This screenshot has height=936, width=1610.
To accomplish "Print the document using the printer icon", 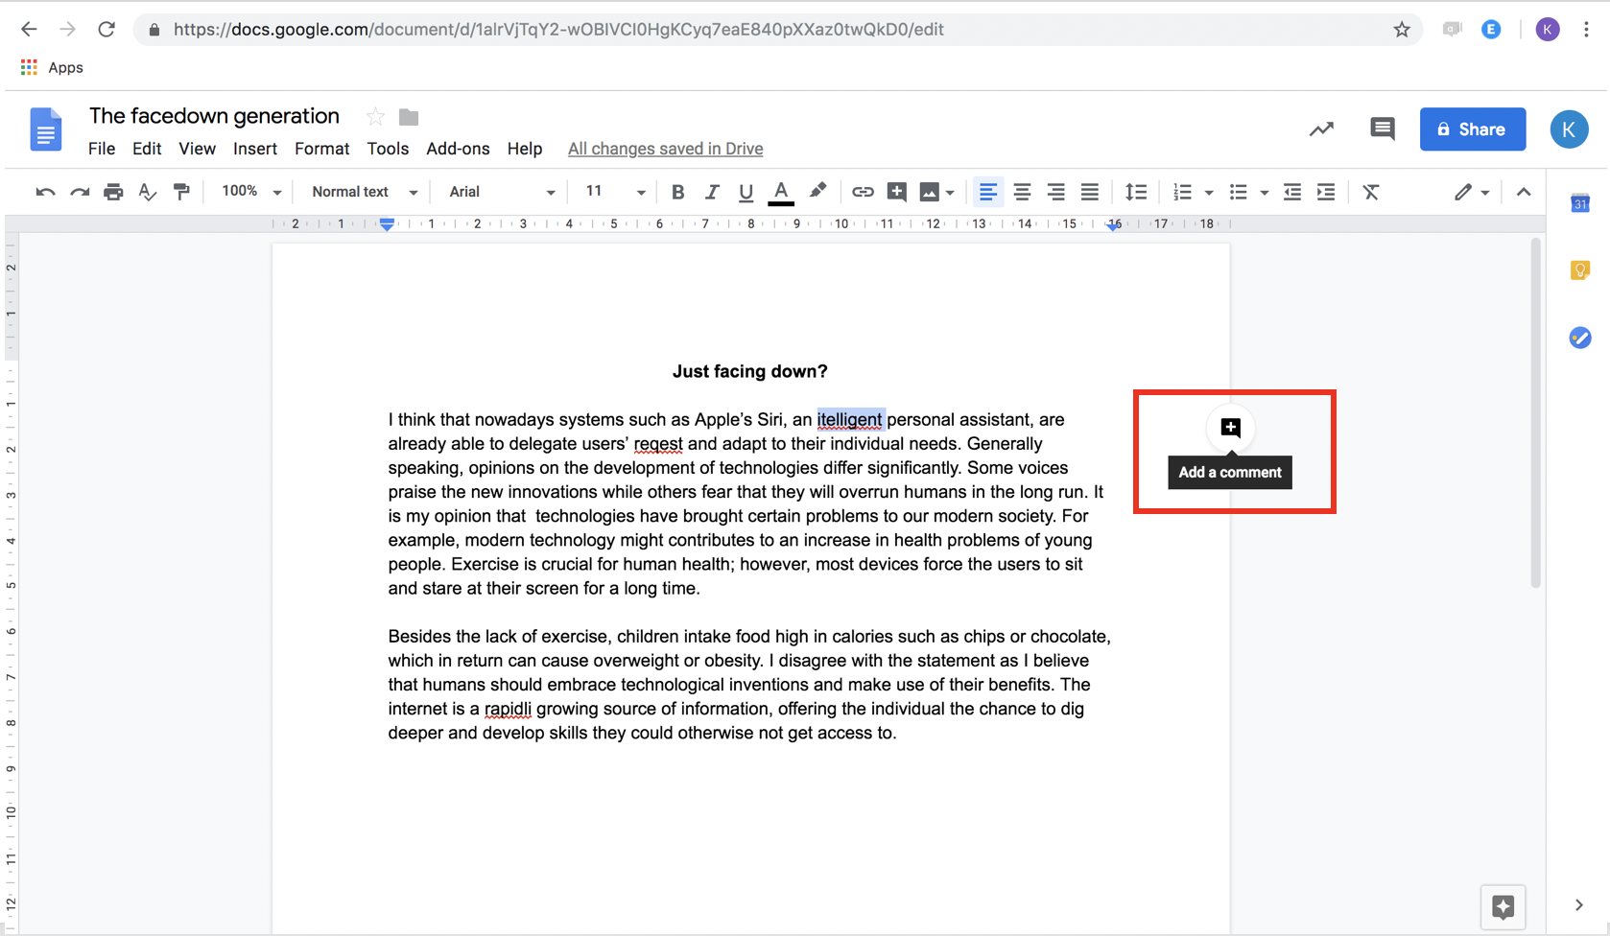I will pyautogui.click(x=113, y=192).
